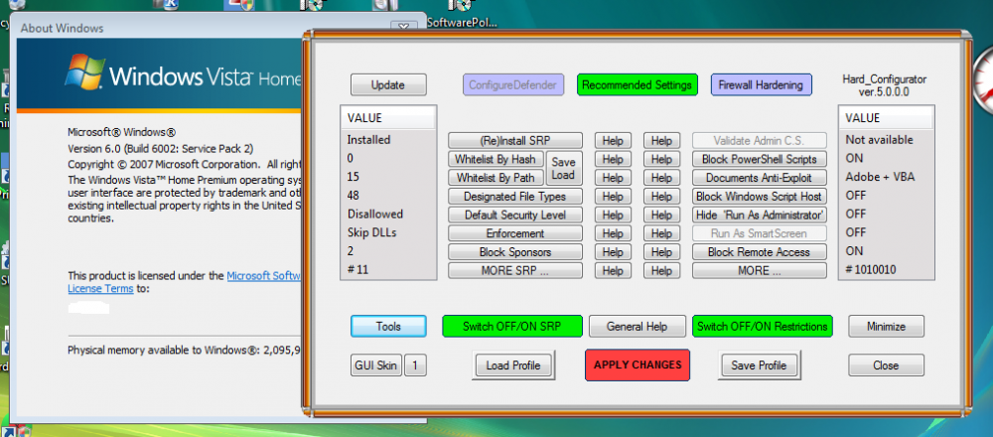Apply the green Recommended Settings button
Screen dimensions: 993x437
point(637,84)
